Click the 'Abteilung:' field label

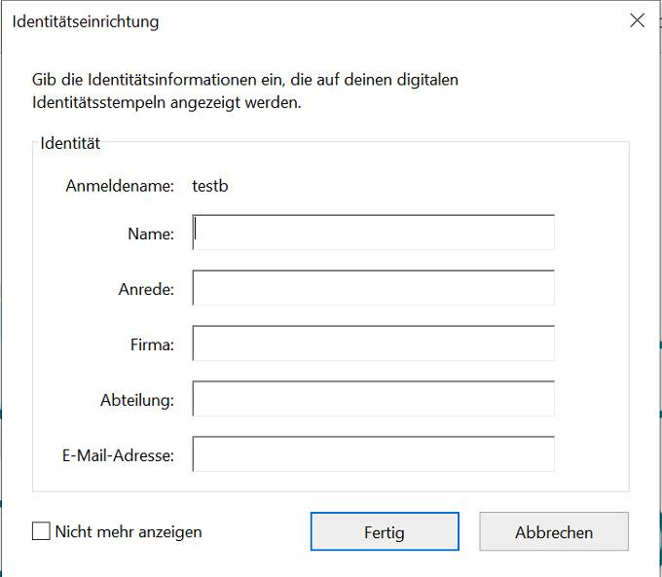137,400
